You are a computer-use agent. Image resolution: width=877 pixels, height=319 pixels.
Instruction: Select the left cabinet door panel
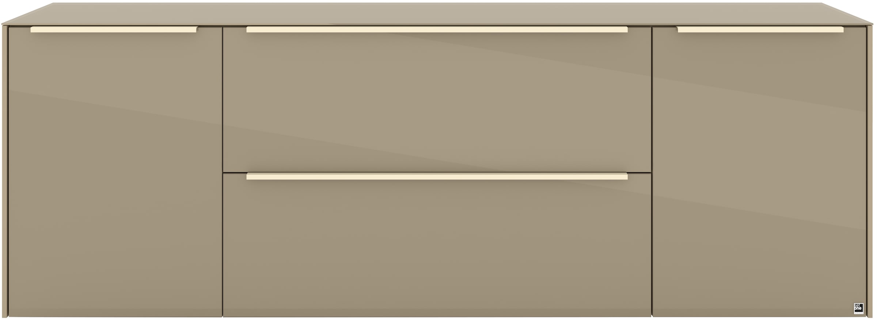(115, 172)
